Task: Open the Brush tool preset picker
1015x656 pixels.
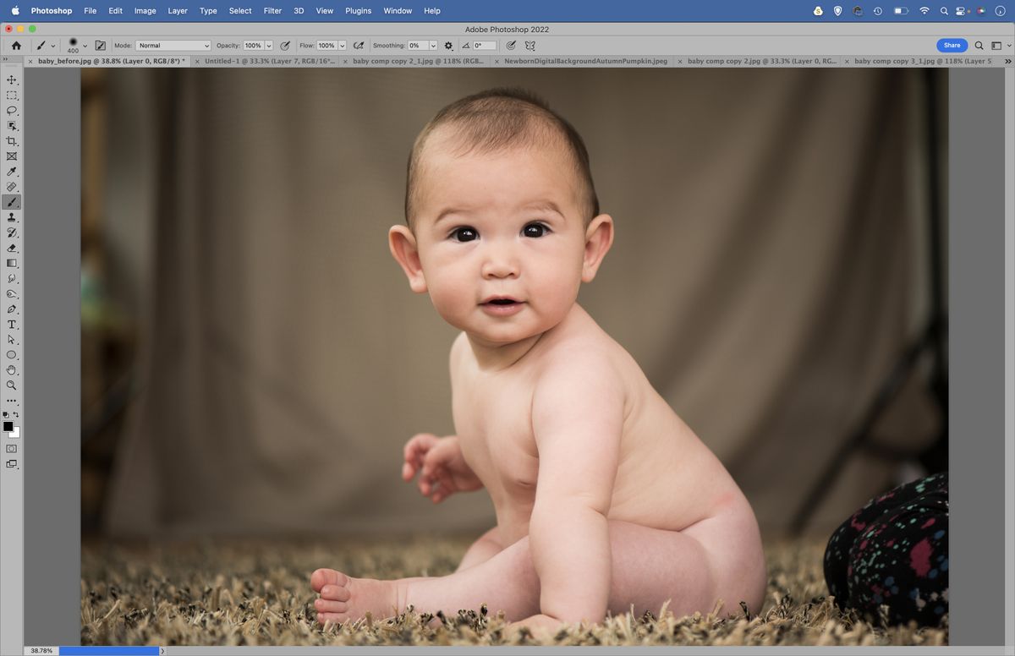Action: tap(45, 46)
